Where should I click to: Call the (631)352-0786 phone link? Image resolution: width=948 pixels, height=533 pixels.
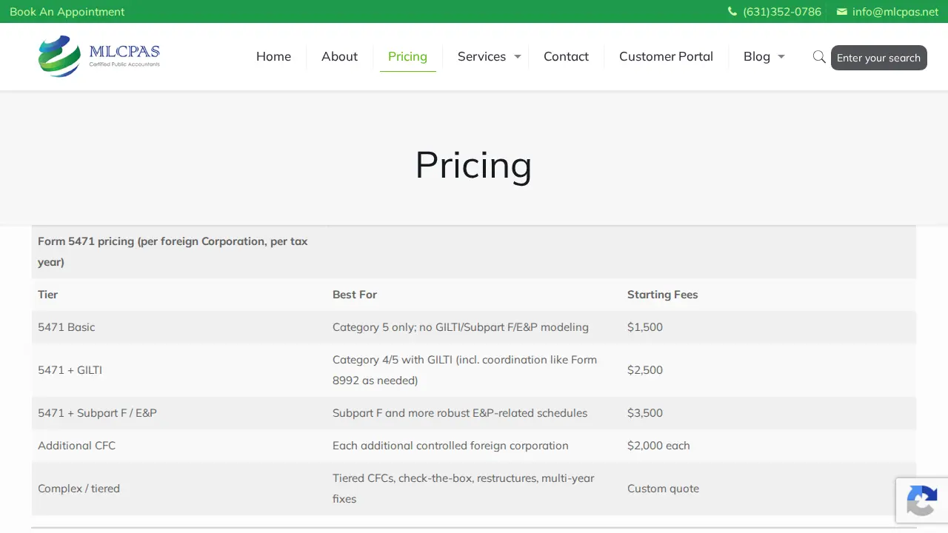782,12
